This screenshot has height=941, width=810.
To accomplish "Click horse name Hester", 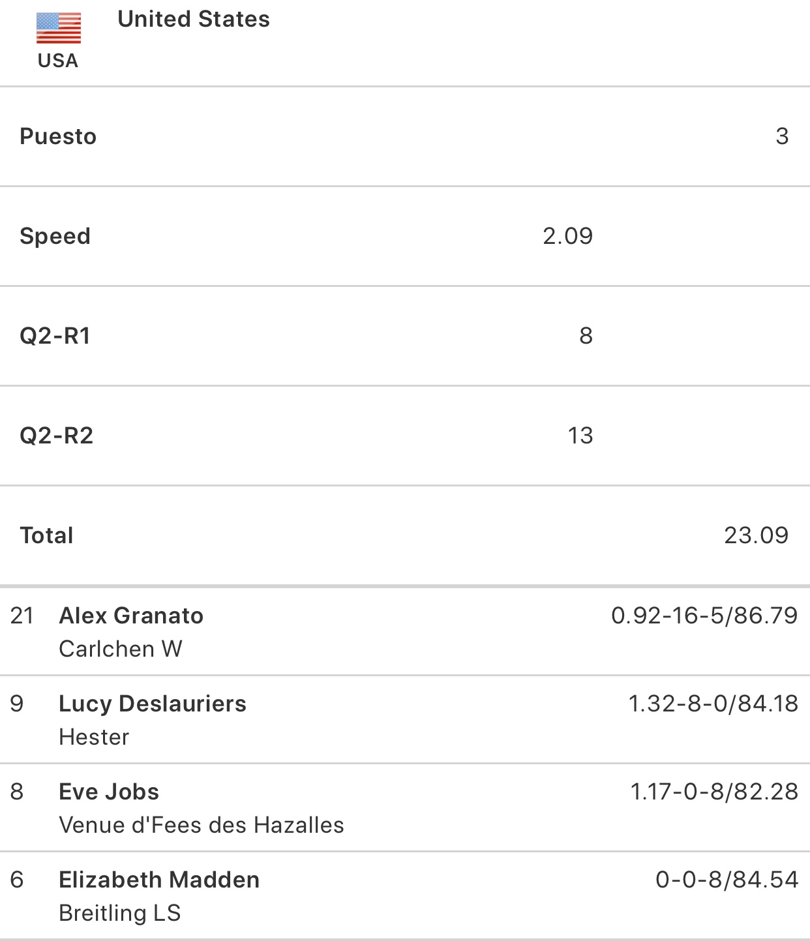I will pos(94,737).
